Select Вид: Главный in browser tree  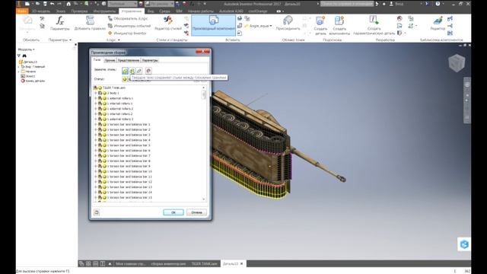point(33,67)
